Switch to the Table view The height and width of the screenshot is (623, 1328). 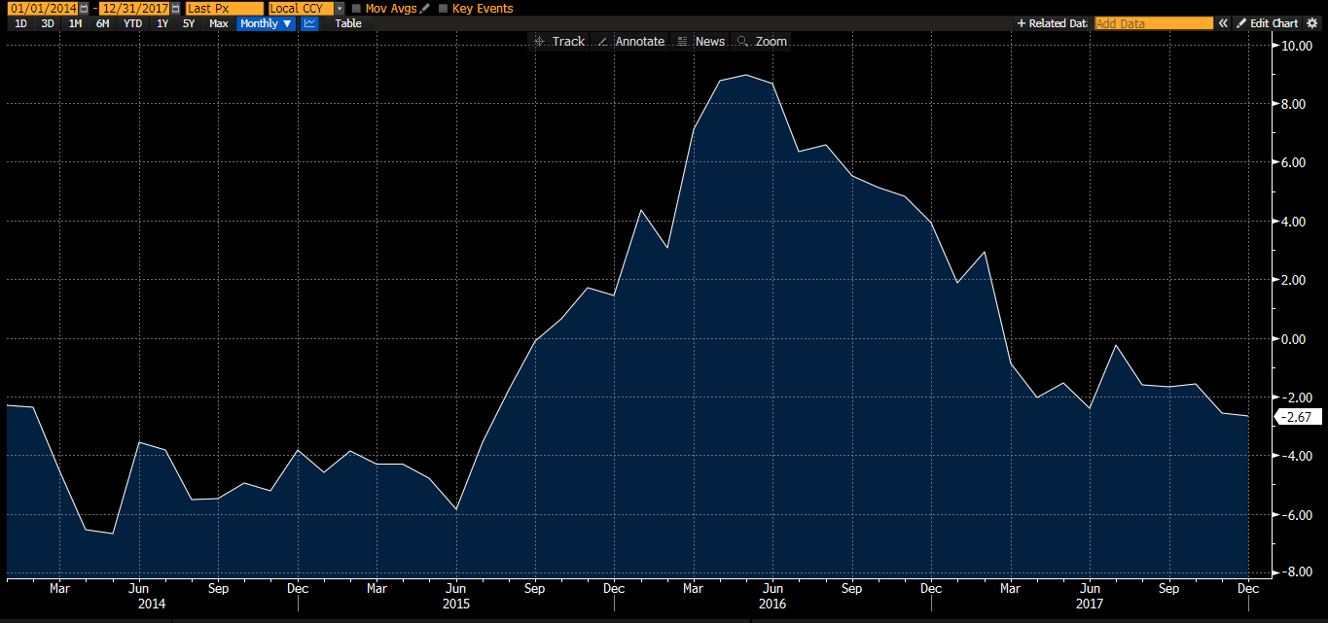pos(347,23)
